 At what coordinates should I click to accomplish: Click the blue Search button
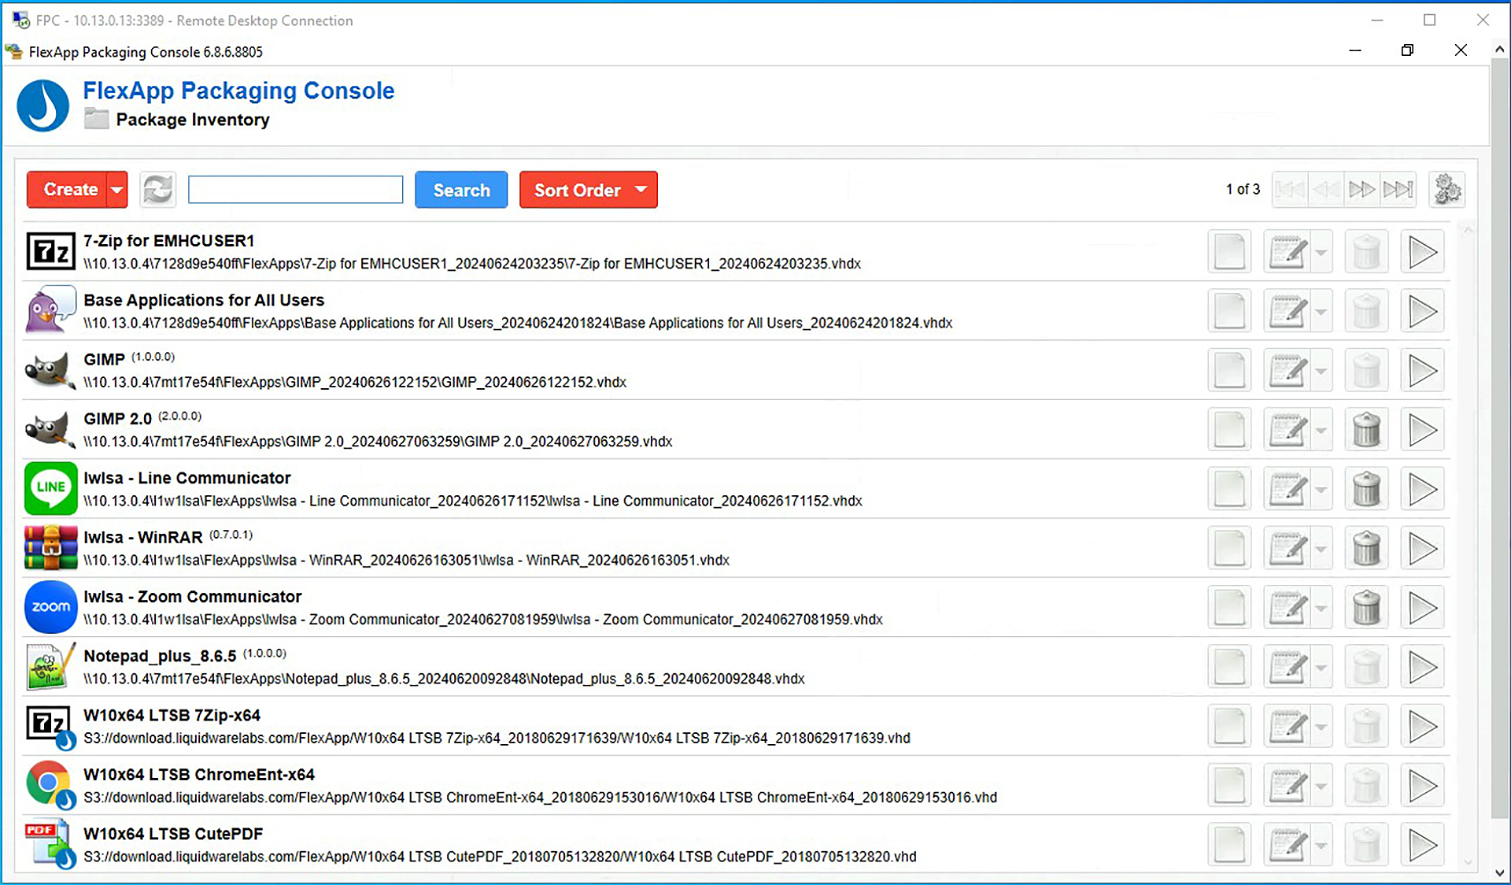tap(461, 190)
